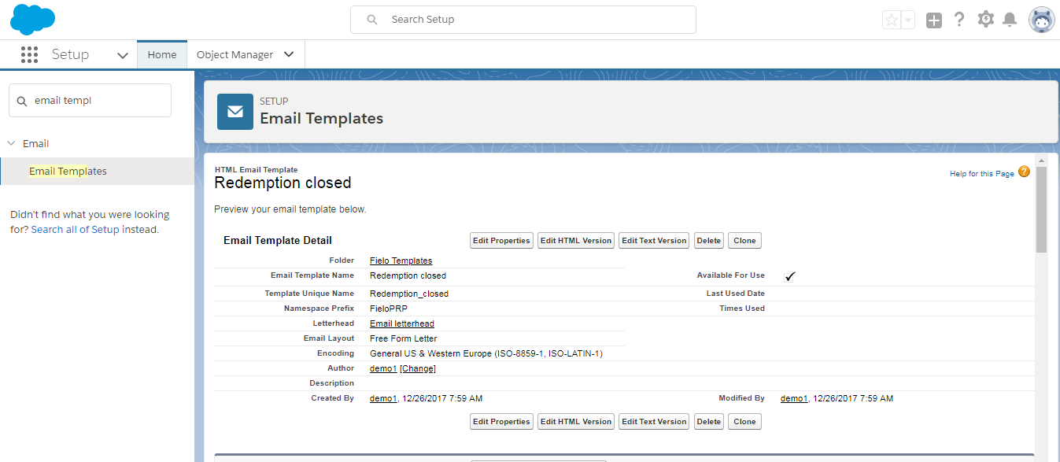This screenshot has height=462, width=1060.
Task: Switch to the Object Manager tab
Action: pos(235,54)
